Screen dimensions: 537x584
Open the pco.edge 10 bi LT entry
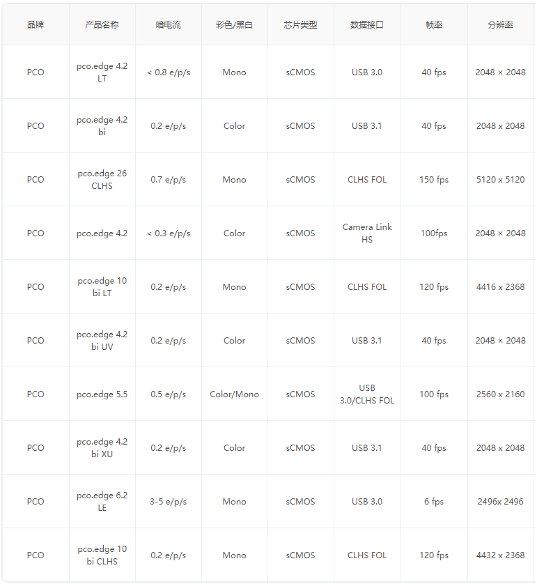pyautogui.click(x=102, y=287)
